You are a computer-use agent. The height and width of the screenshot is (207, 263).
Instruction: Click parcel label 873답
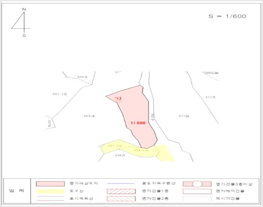coord(184,116)
